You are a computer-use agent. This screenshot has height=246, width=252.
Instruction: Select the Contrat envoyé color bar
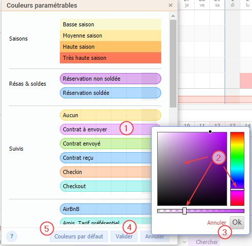pos(105,144)
